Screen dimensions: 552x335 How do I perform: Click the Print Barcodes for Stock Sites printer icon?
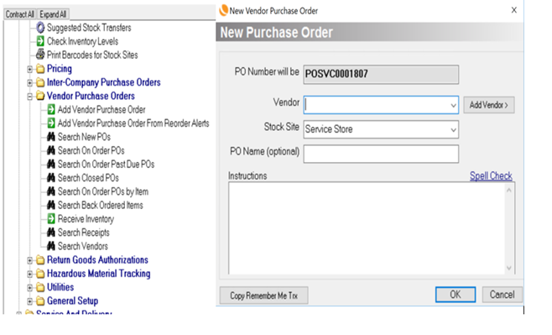pos(40,55)
